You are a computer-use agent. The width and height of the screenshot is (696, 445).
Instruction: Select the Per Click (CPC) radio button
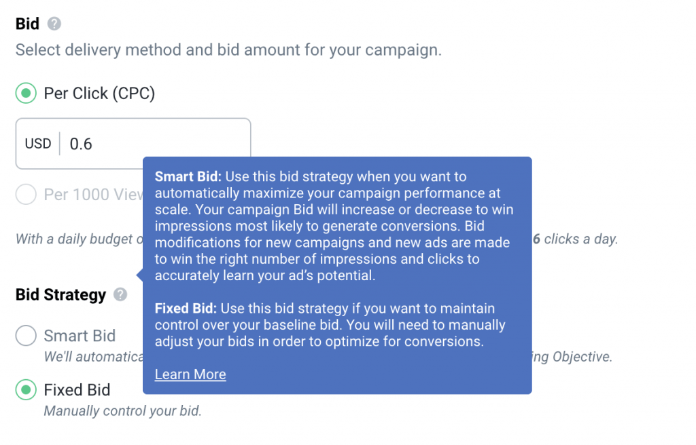point(26,94)
